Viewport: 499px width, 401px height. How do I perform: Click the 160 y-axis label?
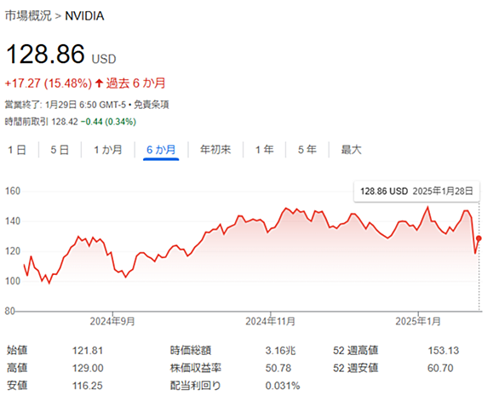pyautogui.click(x=13, y=191)
